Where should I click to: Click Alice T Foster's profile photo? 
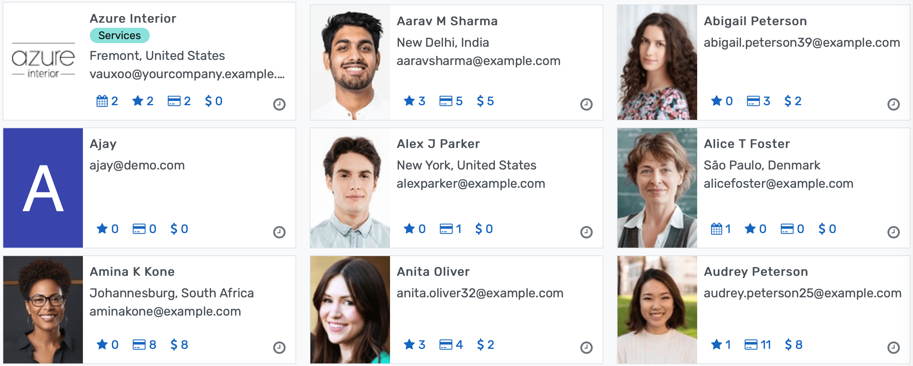tap(657, 188)
